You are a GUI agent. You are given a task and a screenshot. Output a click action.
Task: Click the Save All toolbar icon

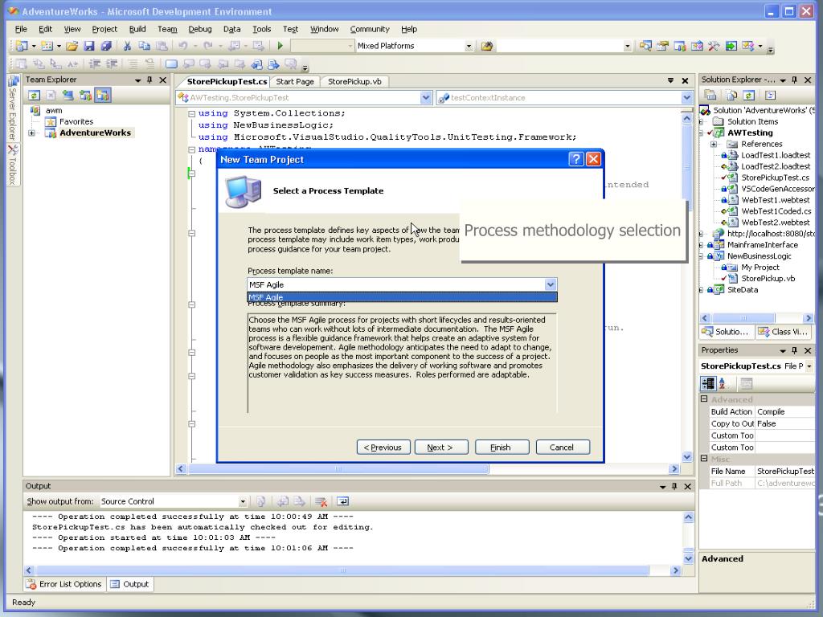tap(106, 46)
